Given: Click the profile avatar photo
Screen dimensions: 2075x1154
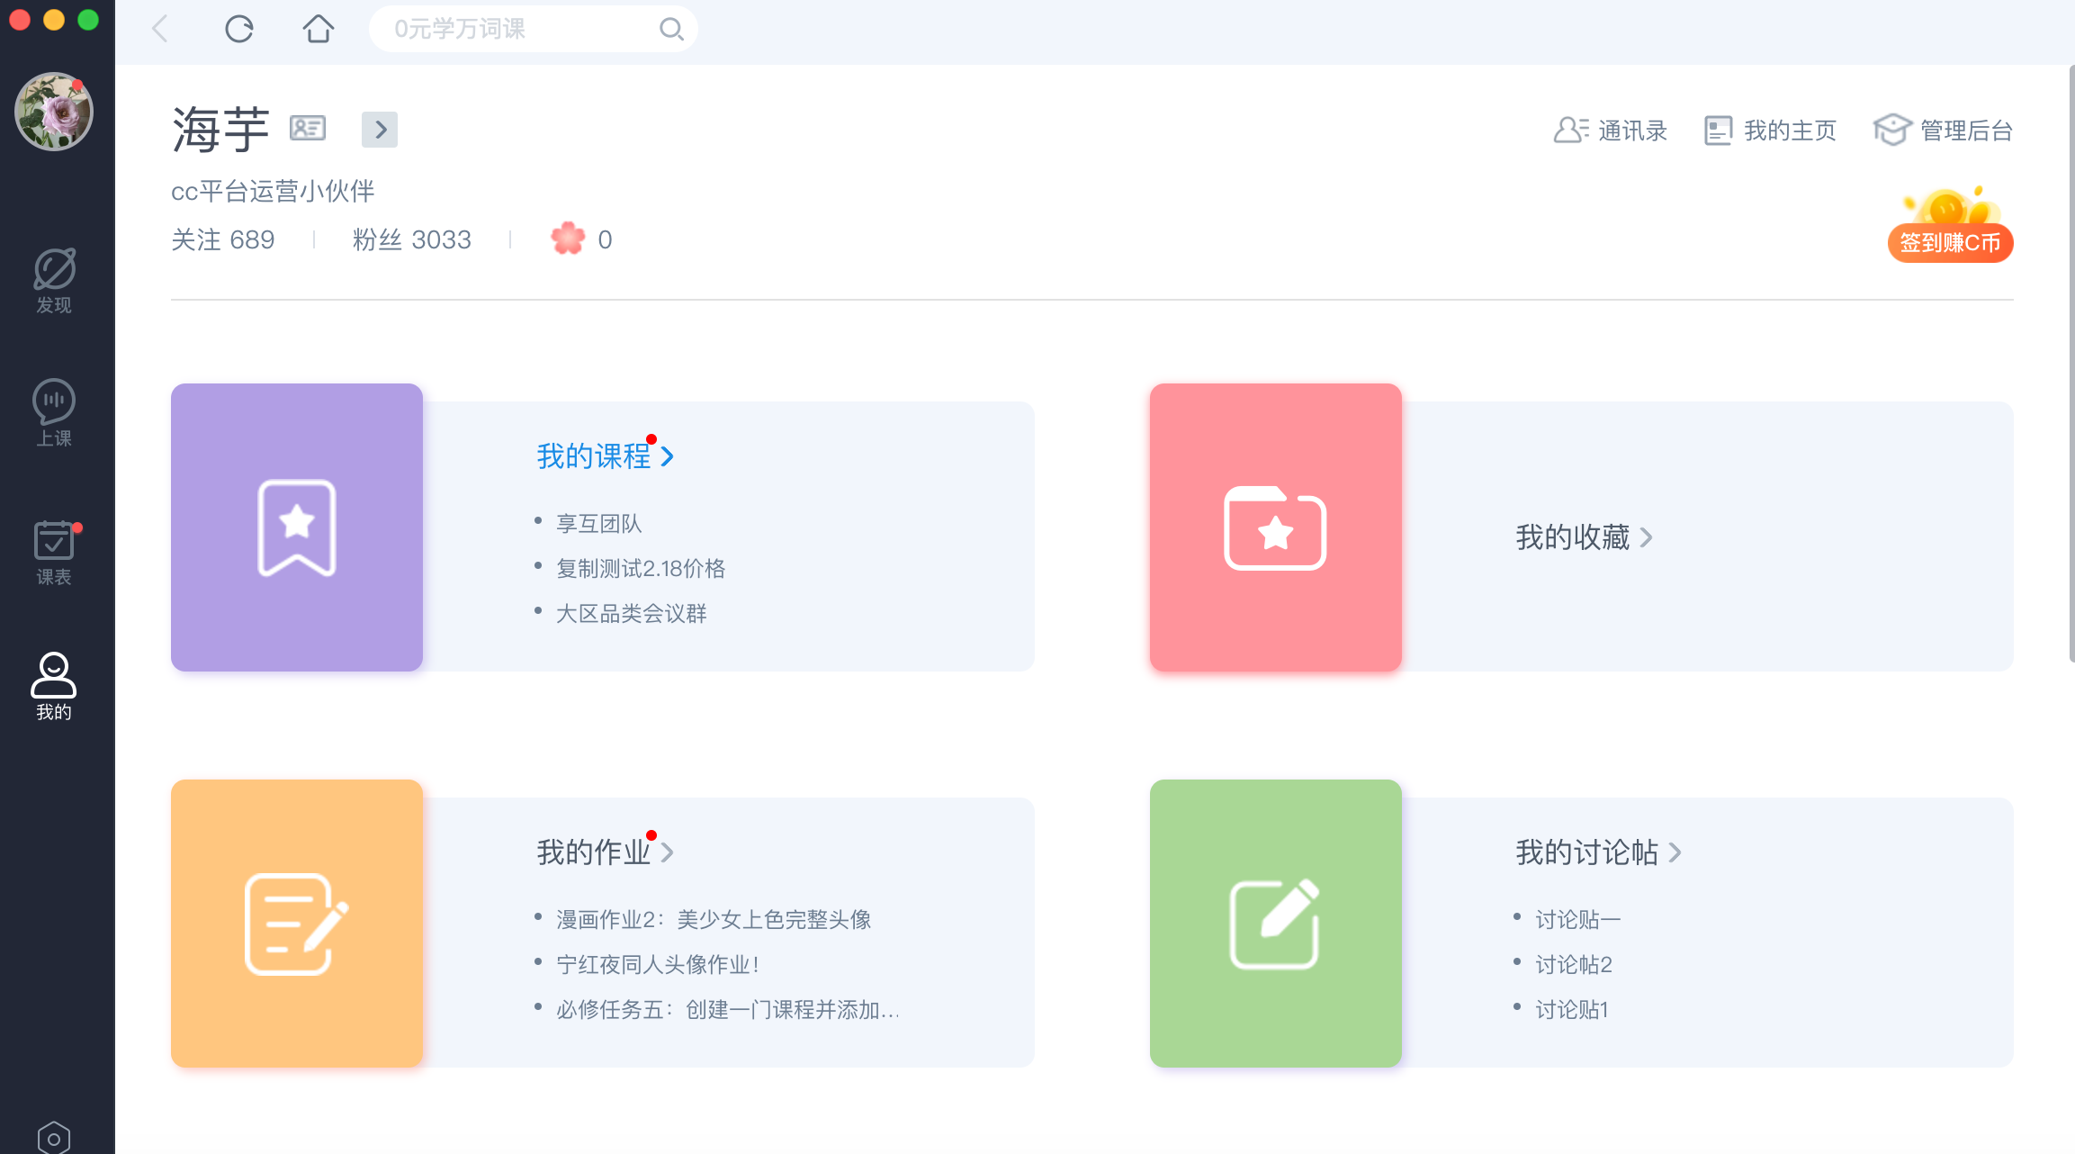Looking at the screenshot, I should tap(54, 111).
